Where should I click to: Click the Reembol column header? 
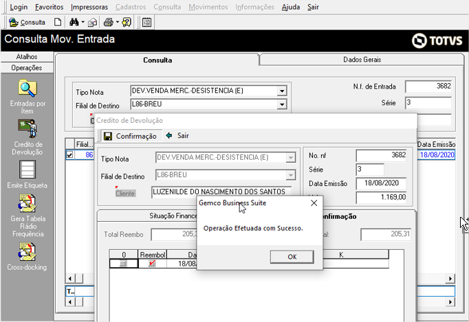[x=152, y=255]
